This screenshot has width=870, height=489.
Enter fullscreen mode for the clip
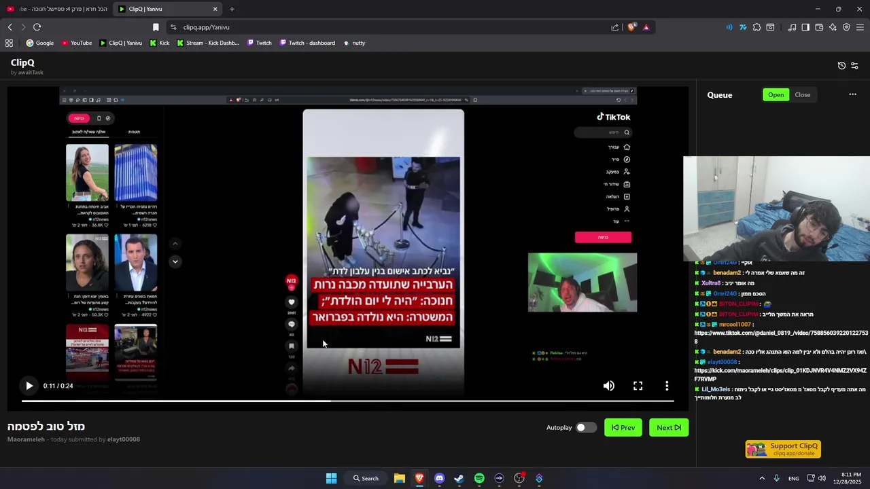pyautogui.click(x=638, y=386)
